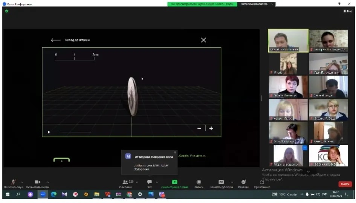Open participants panel showing 229
The image size is (356, 203).
pyautogui.click(x=126, y=182)
